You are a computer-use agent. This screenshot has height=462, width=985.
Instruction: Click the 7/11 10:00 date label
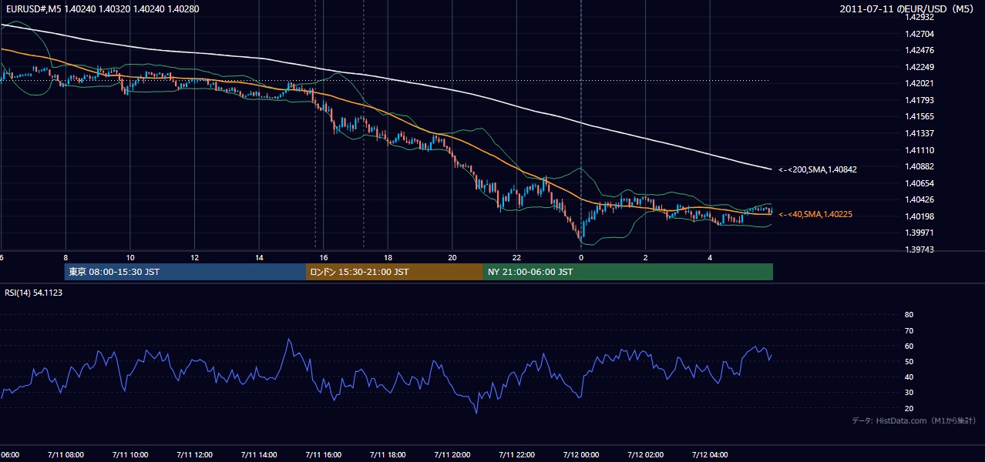coord(129,455)
